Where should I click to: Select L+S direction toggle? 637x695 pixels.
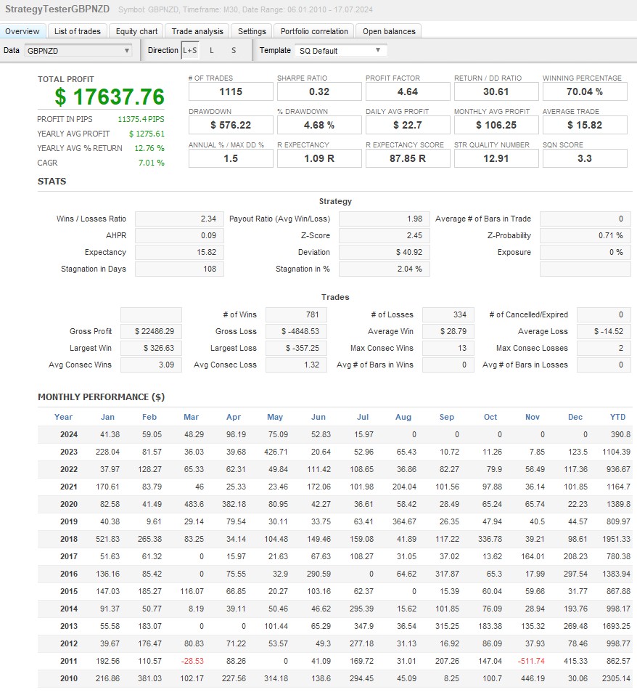[190, 51]
